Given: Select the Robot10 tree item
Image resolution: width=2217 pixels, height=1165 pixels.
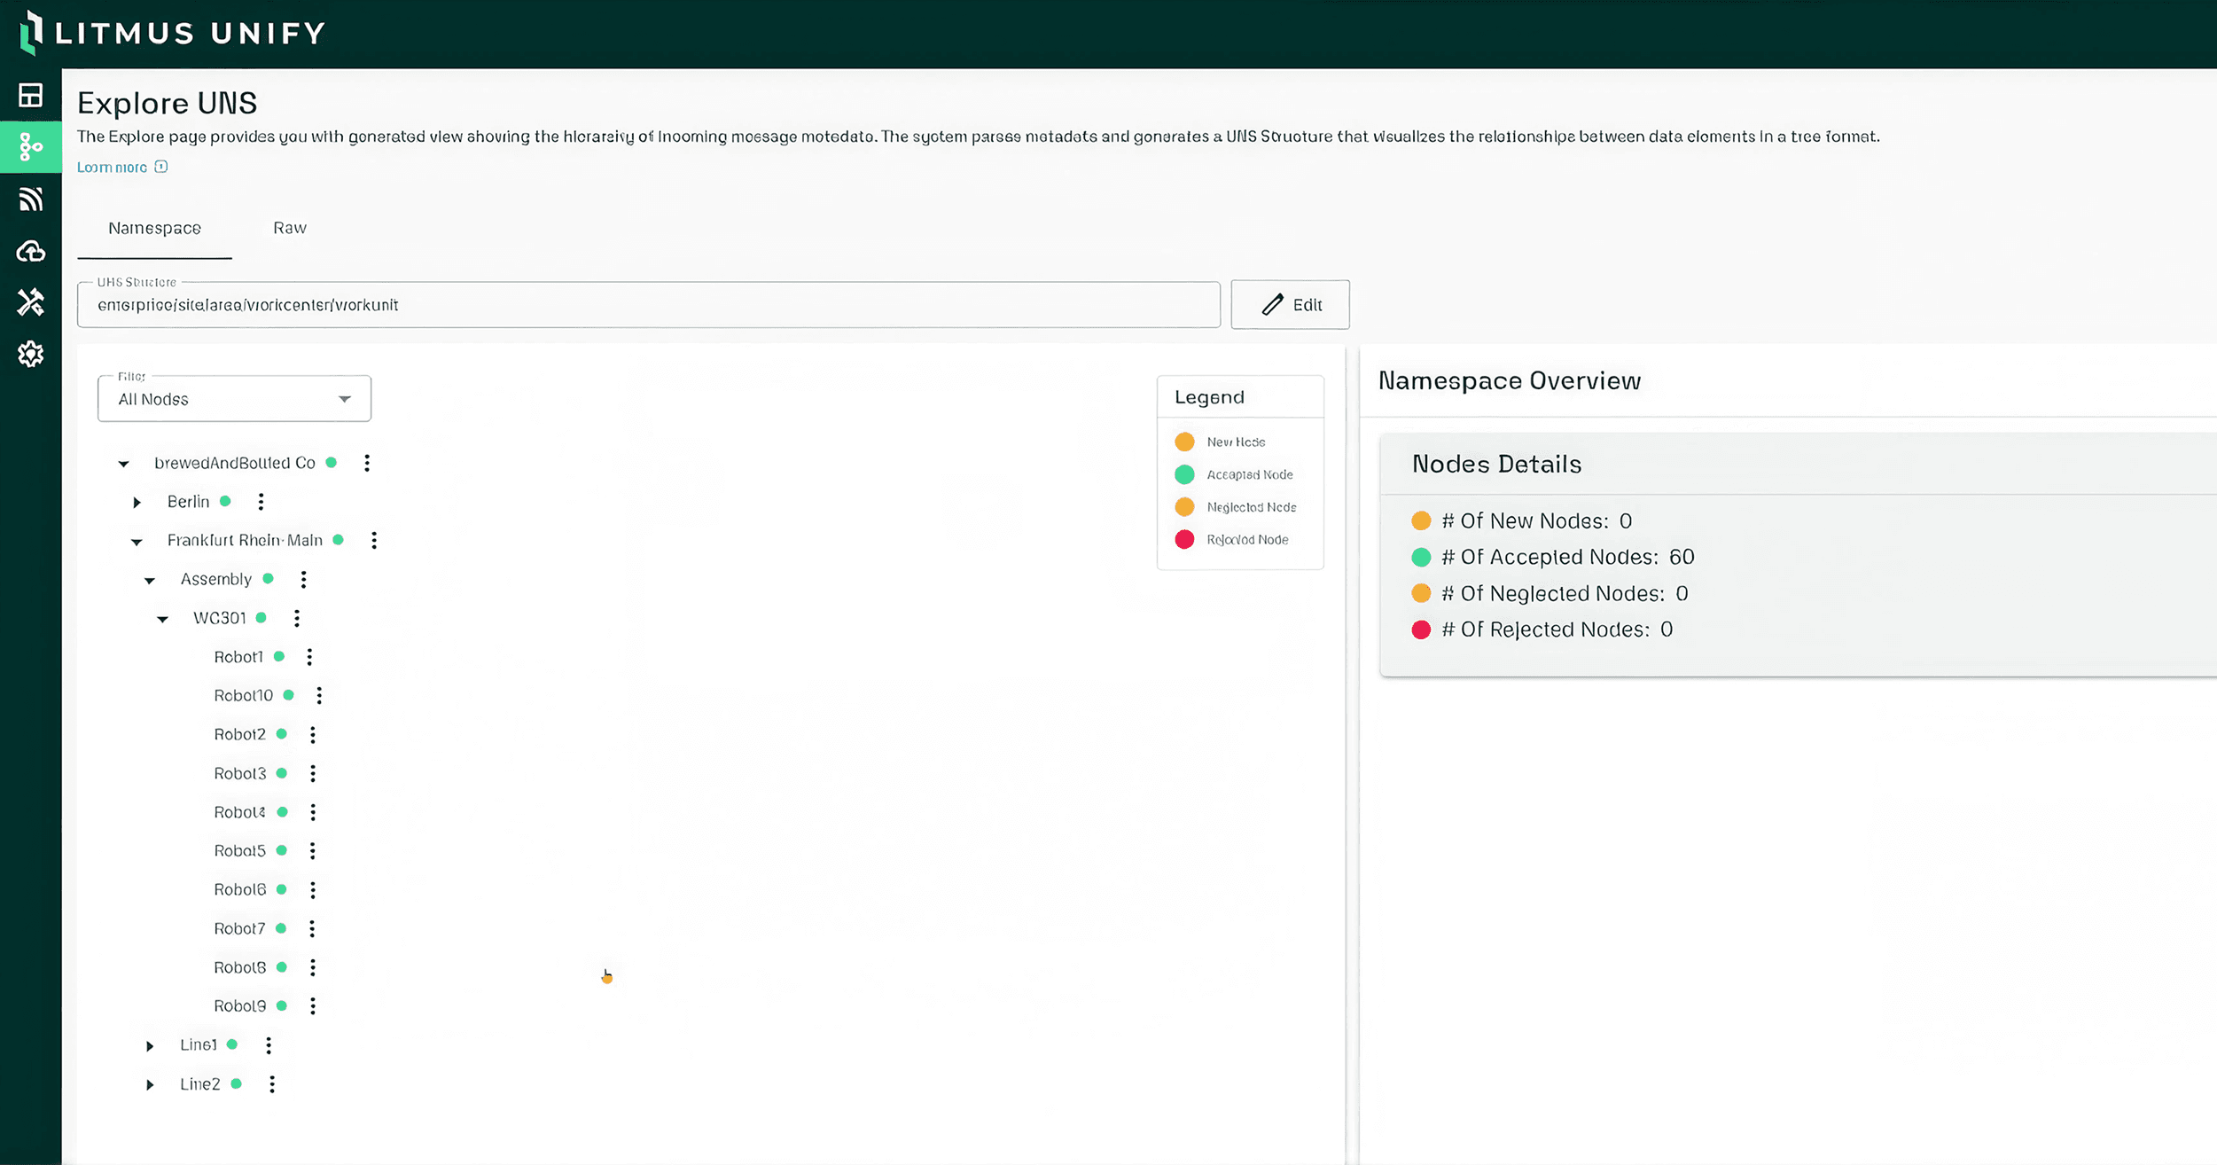Looking at the screenshot, I should [x=244, y=696].
